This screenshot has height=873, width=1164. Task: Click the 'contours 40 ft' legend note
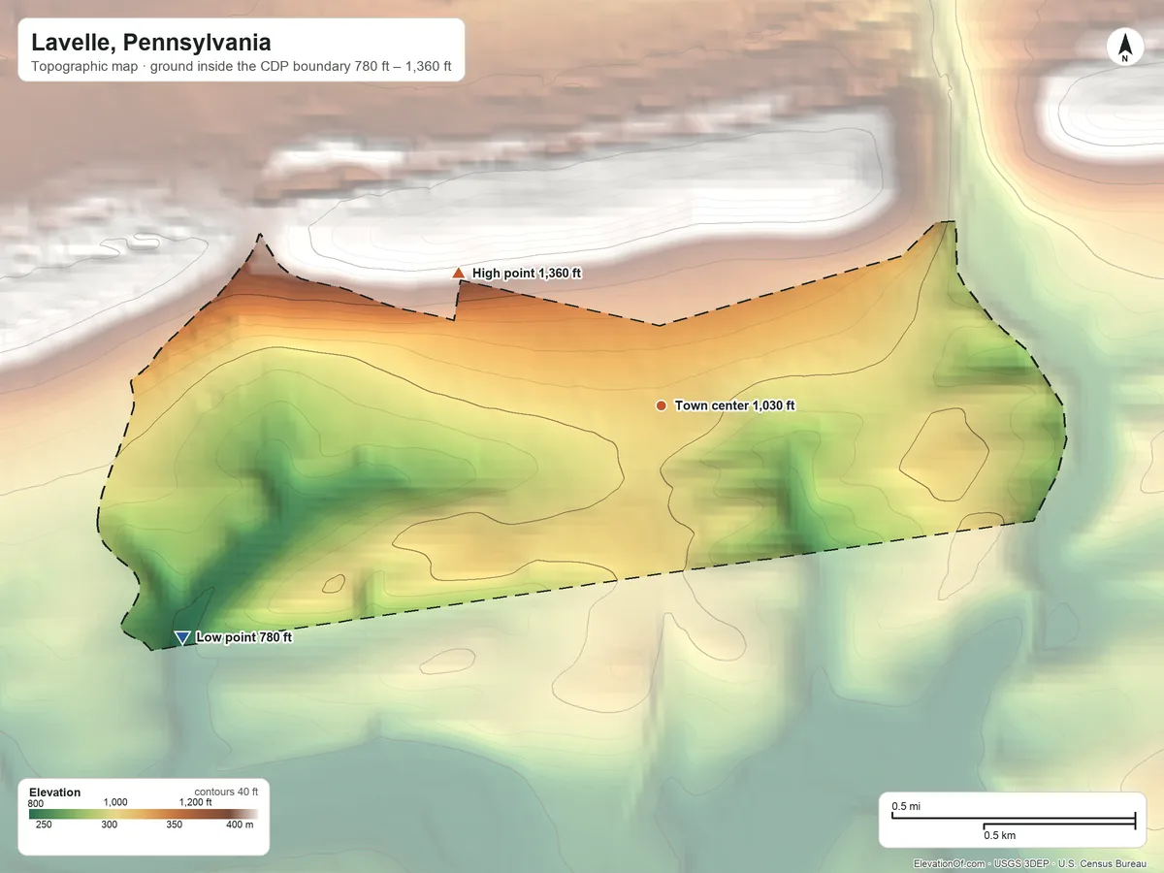tap(226, 792)
